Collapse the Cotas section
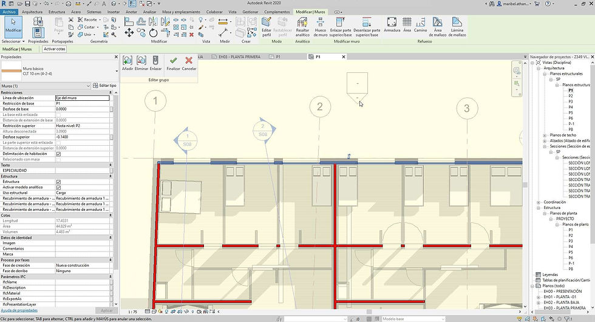 110,215
